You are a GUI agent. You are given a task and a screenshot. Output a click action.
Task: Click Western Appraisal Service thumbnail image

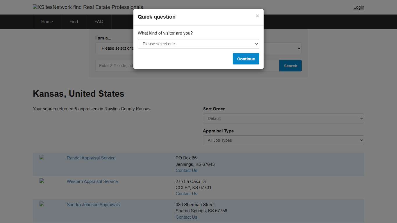[x=42, y=181]
